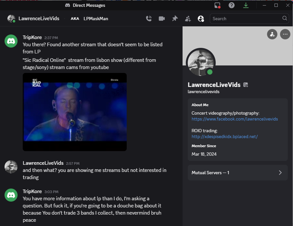
Task: Click inside the Search field
Action: [245, 19]
